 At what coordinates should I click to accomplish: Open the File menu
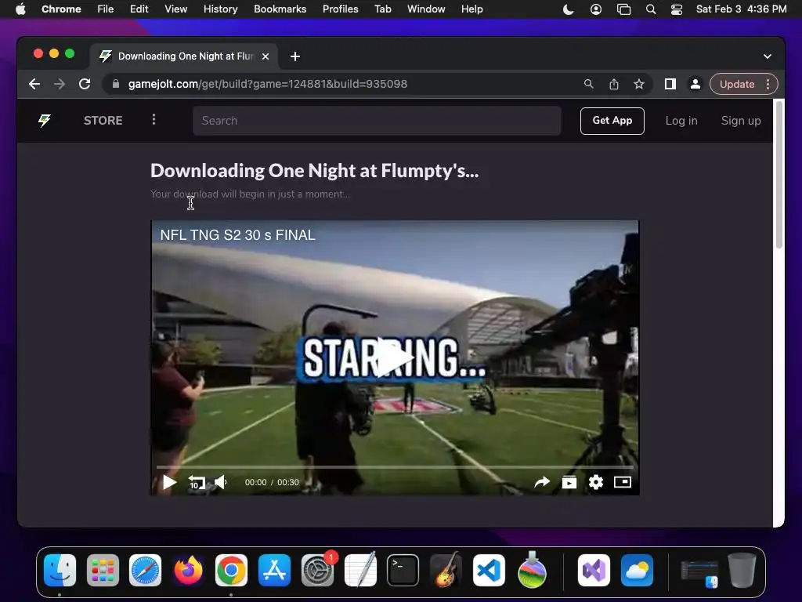[x=106, y=9]
